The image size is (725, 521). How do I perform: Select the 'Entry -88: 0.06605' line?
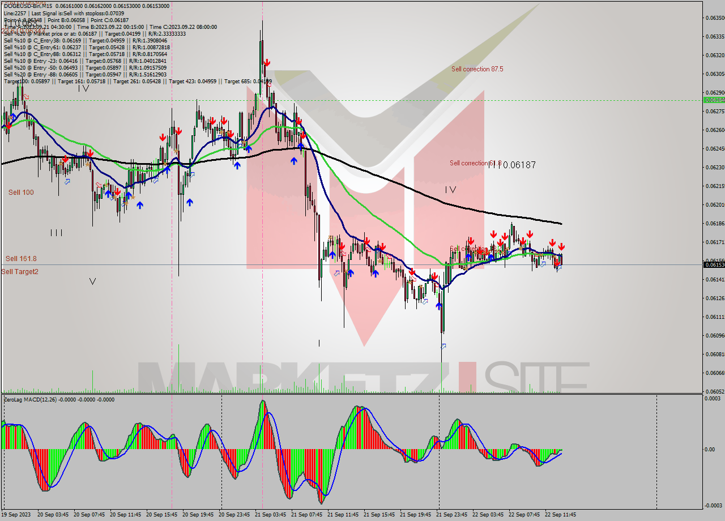pos(85,75)
